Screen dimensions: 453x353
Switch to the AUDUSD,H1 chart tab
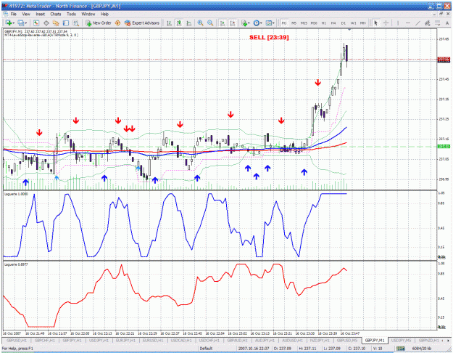click(292, 340)
